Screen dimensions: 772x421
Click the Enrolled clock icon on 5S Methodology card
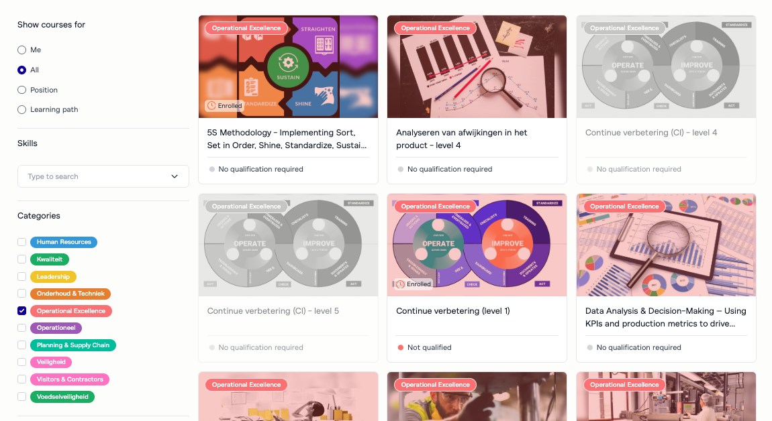[x=211, y=106]
